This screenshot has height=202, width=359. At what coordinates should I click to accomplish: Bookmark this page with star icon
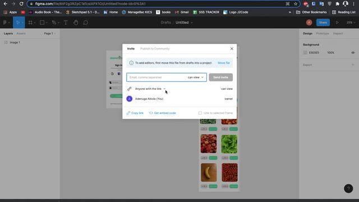(x=296, y=4)
